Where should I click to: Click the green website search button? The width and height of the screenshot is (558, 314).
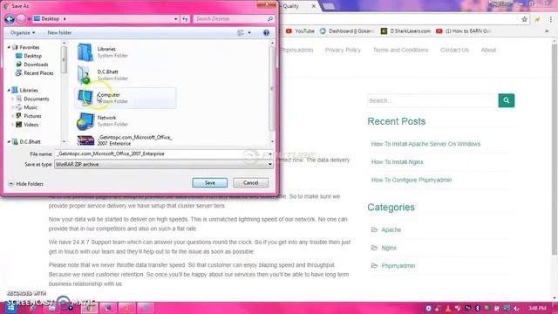coord(506,101)
